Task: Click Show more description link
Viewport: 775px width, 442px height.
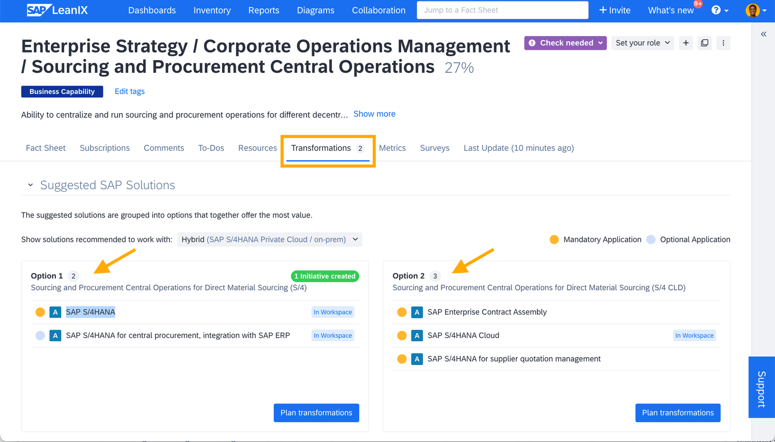Action: pos(374,114)
